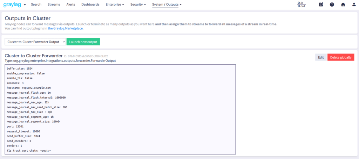Open the scratchpad edit icon

point(321,5)
